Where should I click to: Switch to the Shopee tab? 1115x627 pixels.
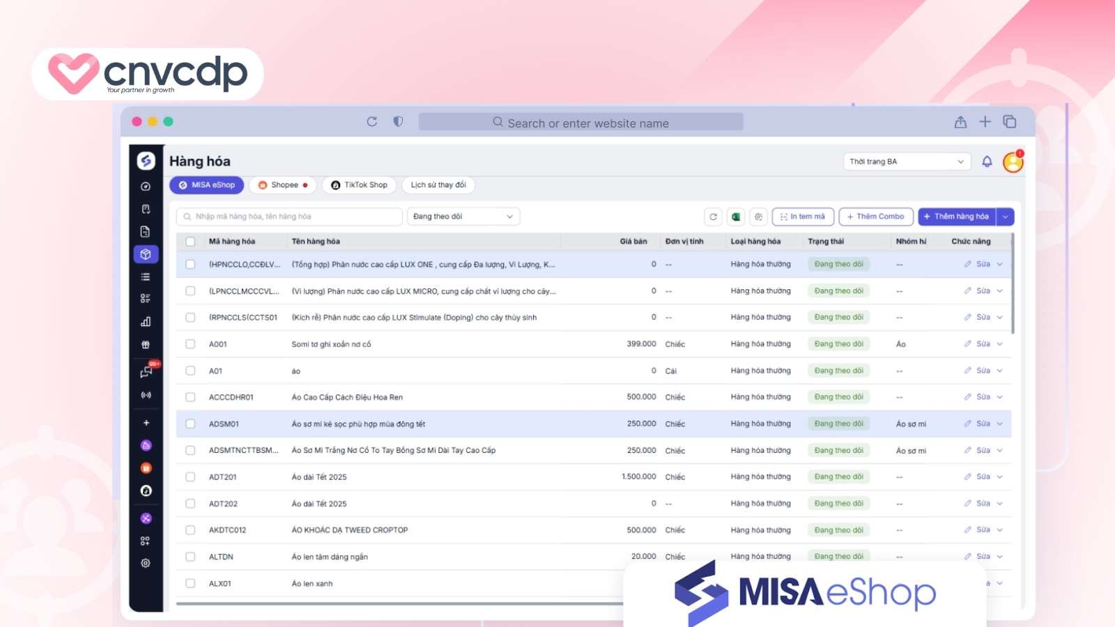click(x=283, y=185)
